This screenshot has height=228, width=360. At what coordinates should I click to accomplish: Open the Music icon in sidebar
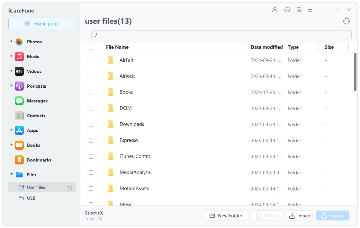point(19,57)
